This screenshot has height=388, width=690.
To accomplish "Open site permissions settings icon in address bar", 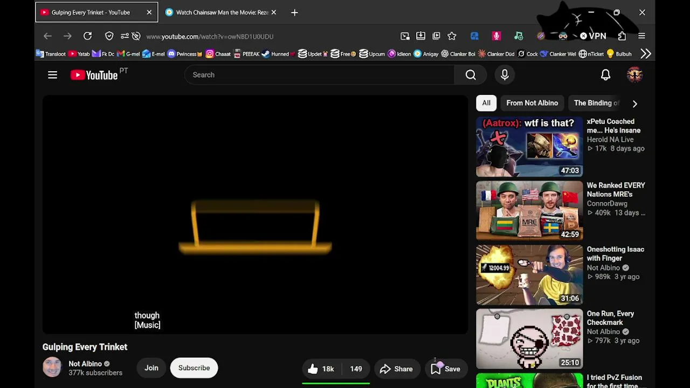I will pyautogui.click(x=125, y=36).
